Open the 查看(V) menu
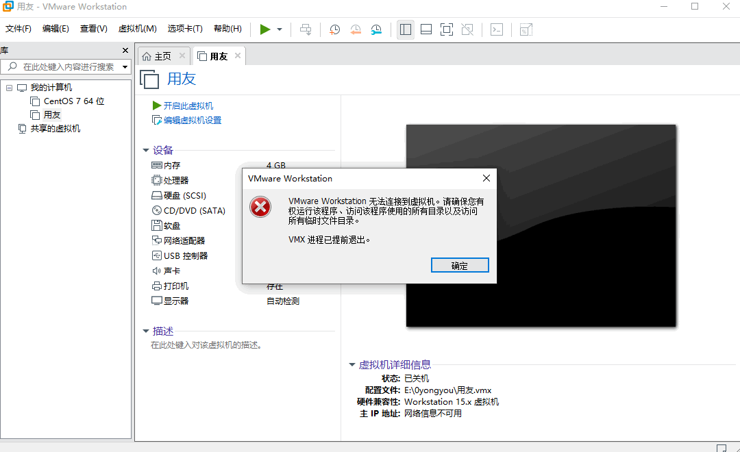The width and height of the screenshot is (740, 452). click(x=93, y=29)
